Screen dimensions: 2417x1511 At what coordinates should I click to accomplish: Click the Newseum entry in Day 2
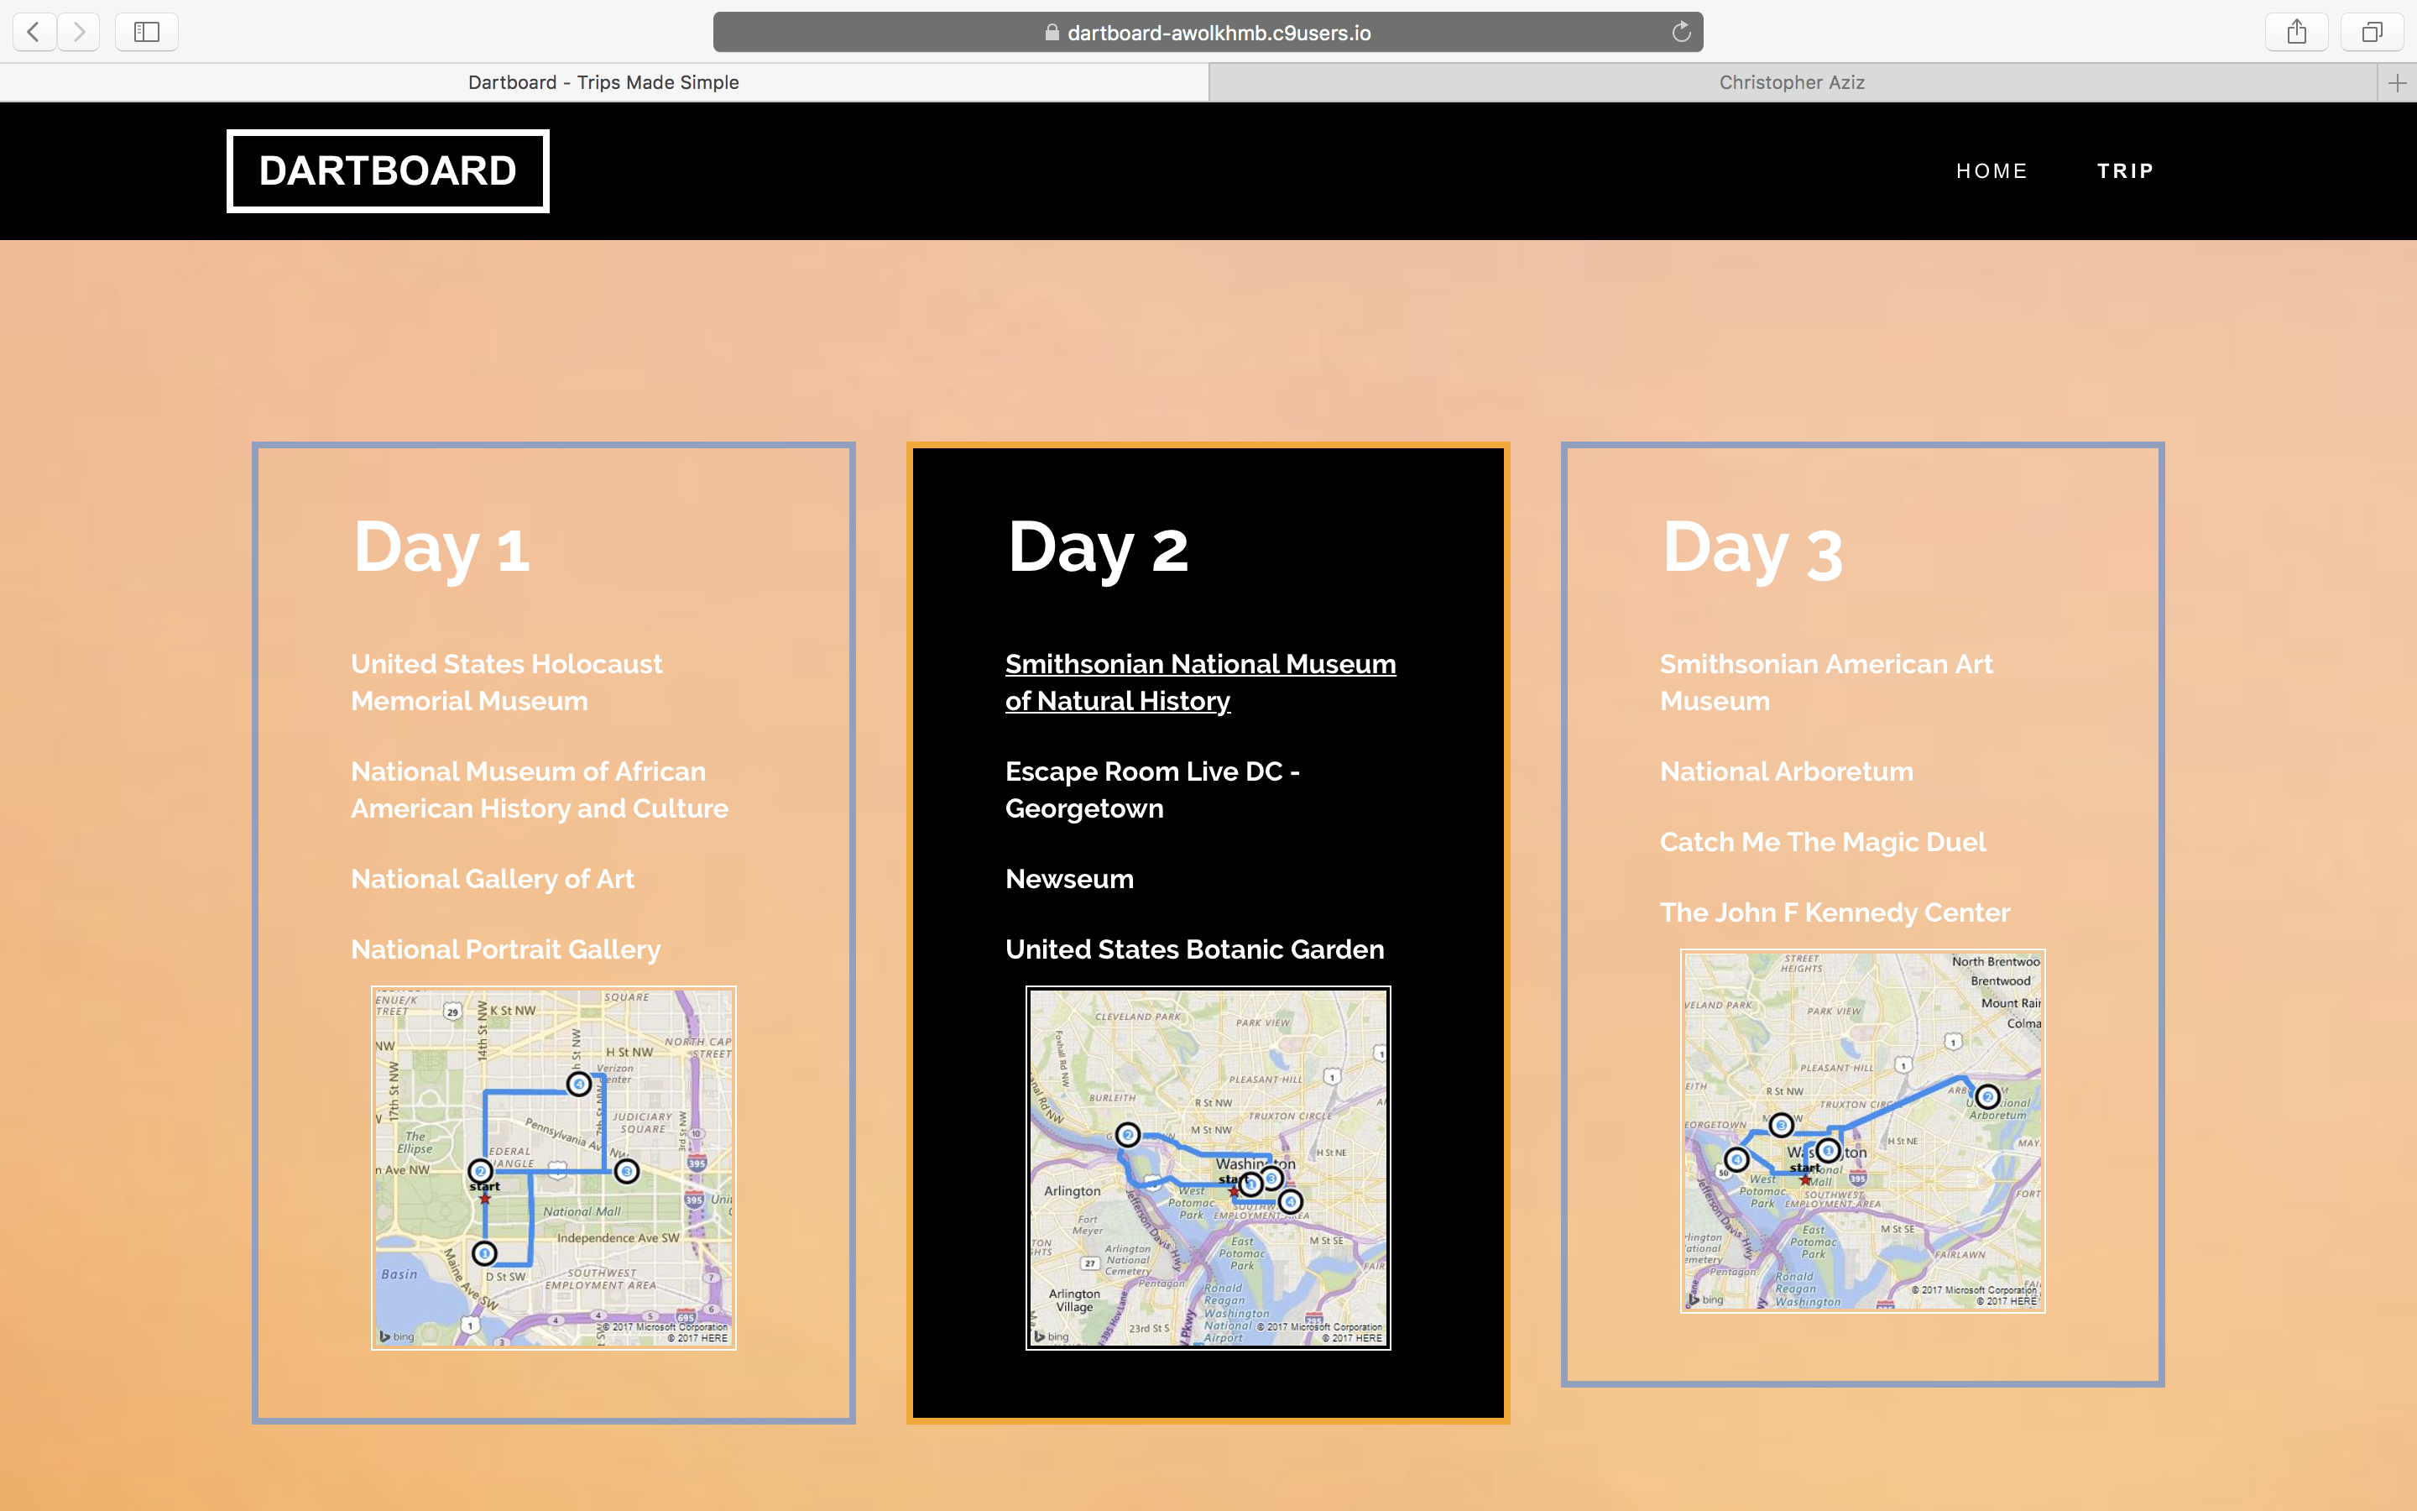point(1068,880)
